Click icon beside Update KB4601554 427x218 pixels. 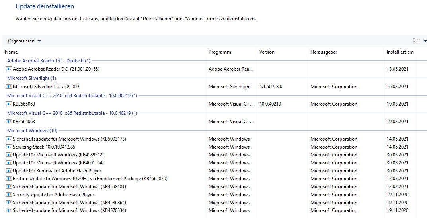pyautogui.click(x=9, y=162)
